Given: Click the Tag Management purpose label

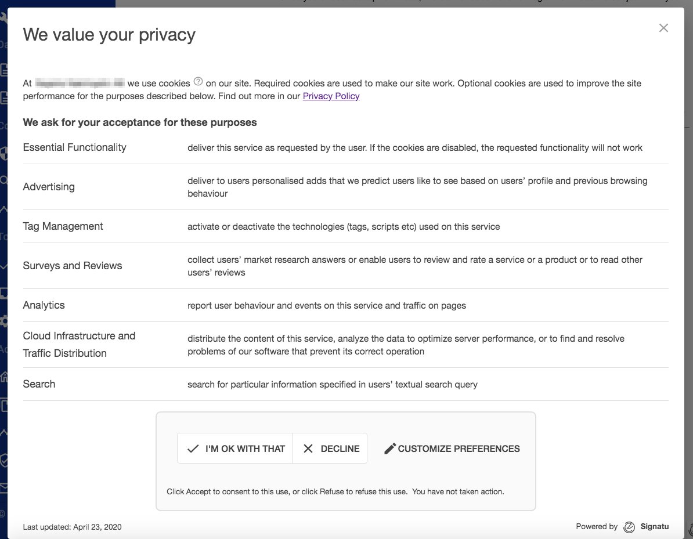Looking at the screenshot, I should pyautogui.click(x=63, y=226).
